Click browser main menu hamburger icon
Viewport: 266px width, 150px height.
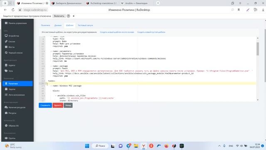(x=240, y=3)
